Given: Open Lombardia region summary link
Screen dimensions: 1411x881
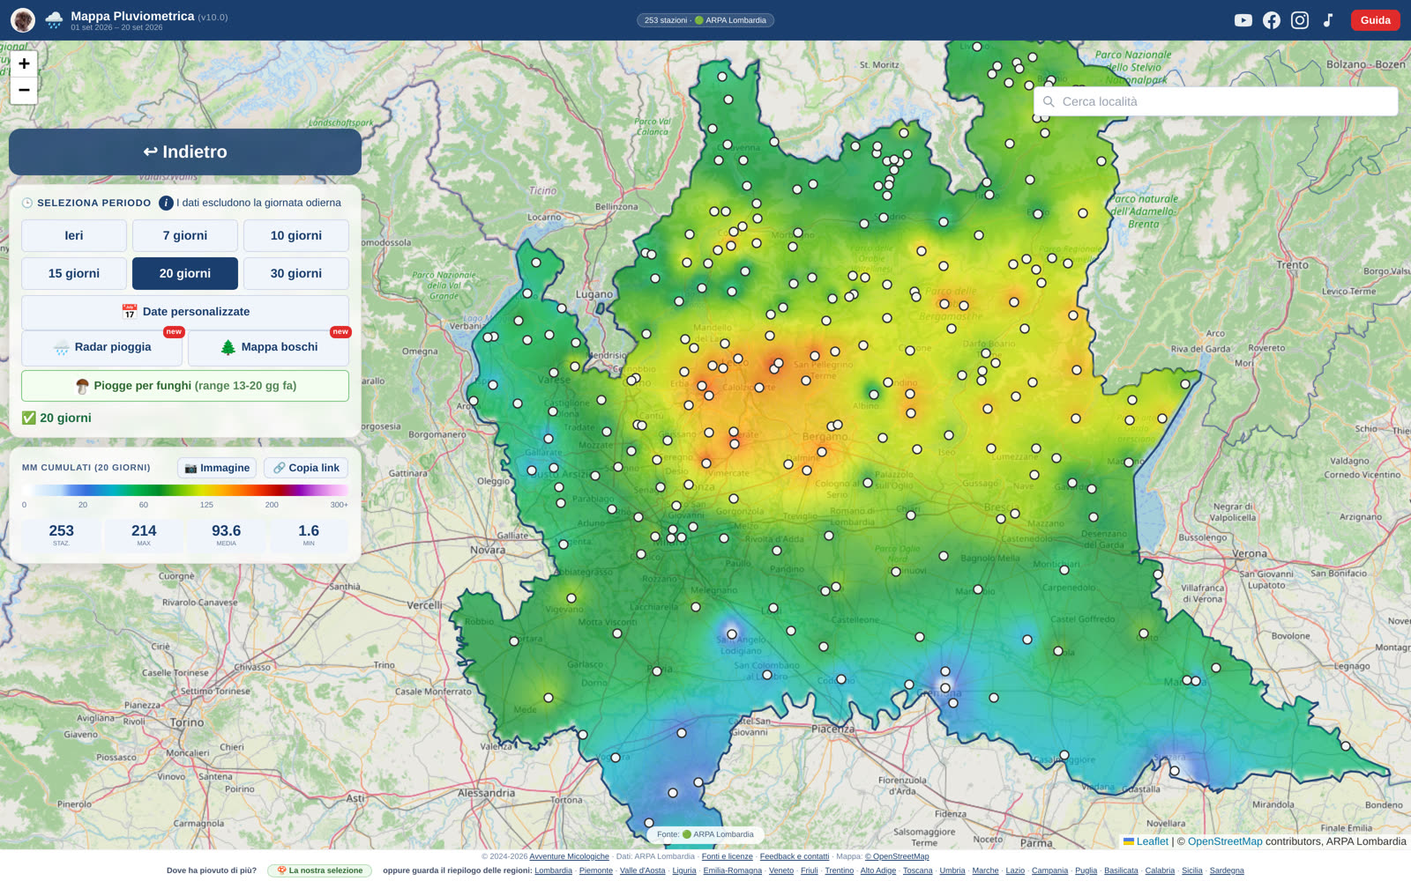Looking at the screenshot, I should (x=554, y=870).
